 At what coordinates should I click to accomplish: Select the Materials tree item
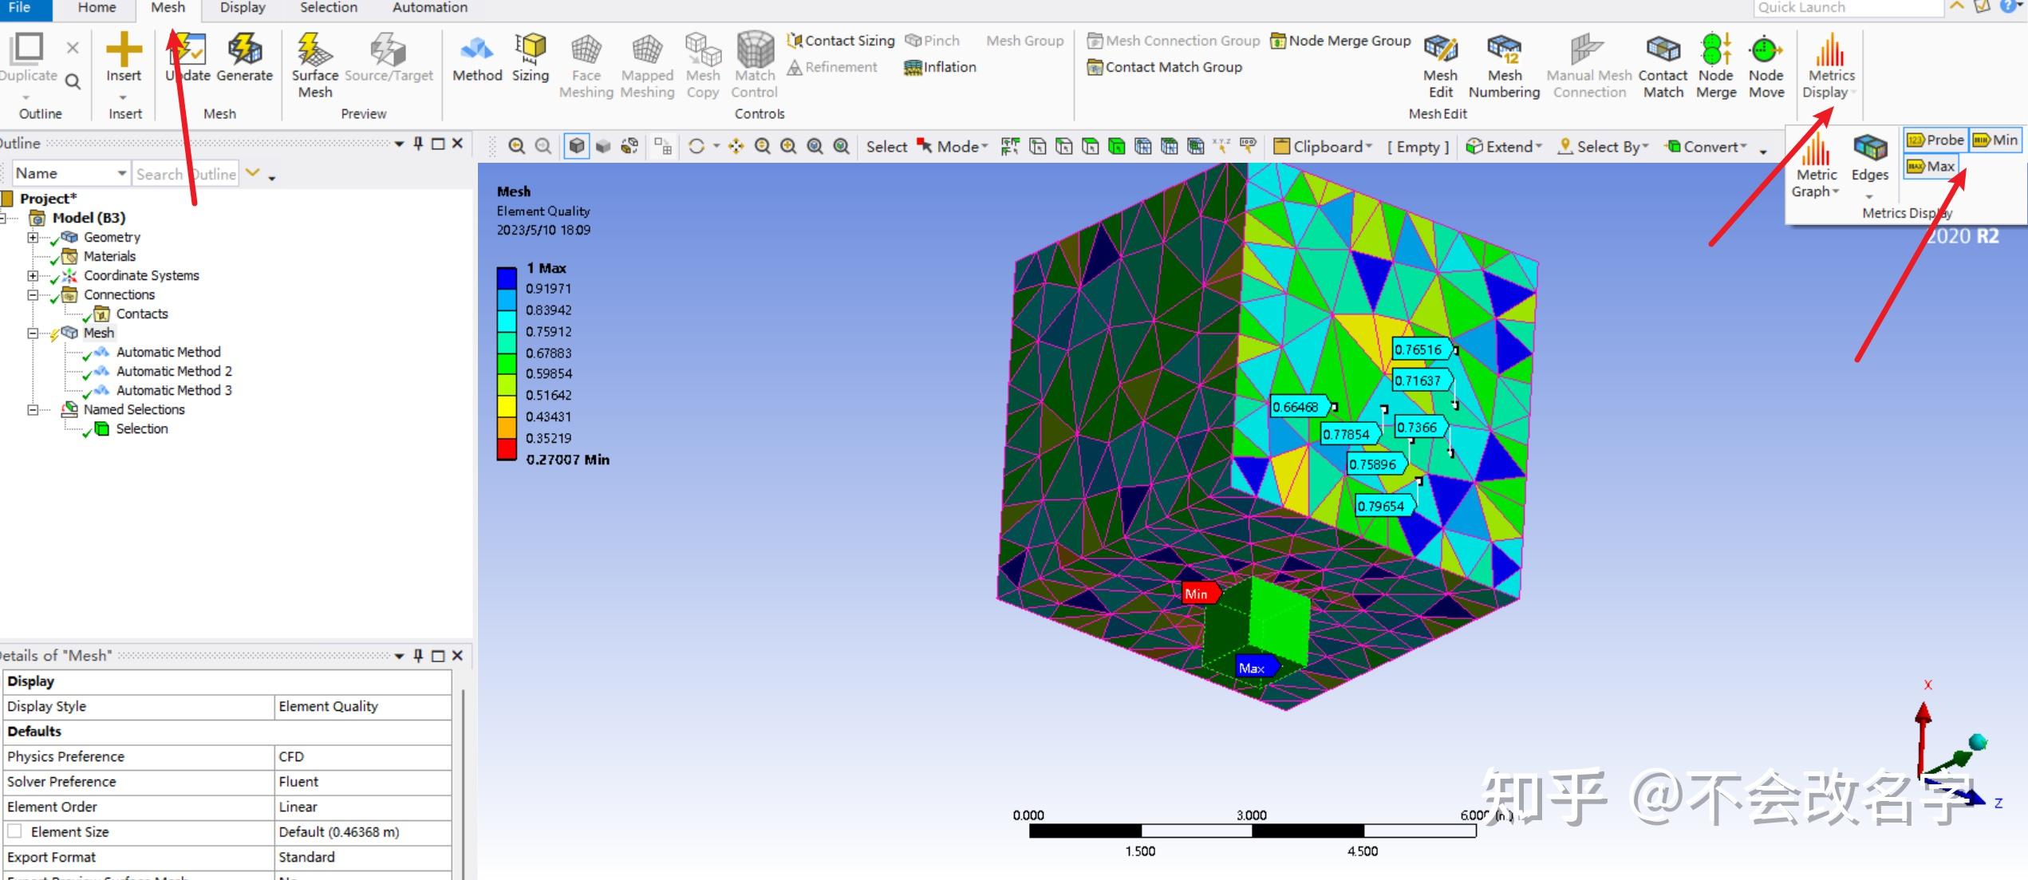(109, 256)
